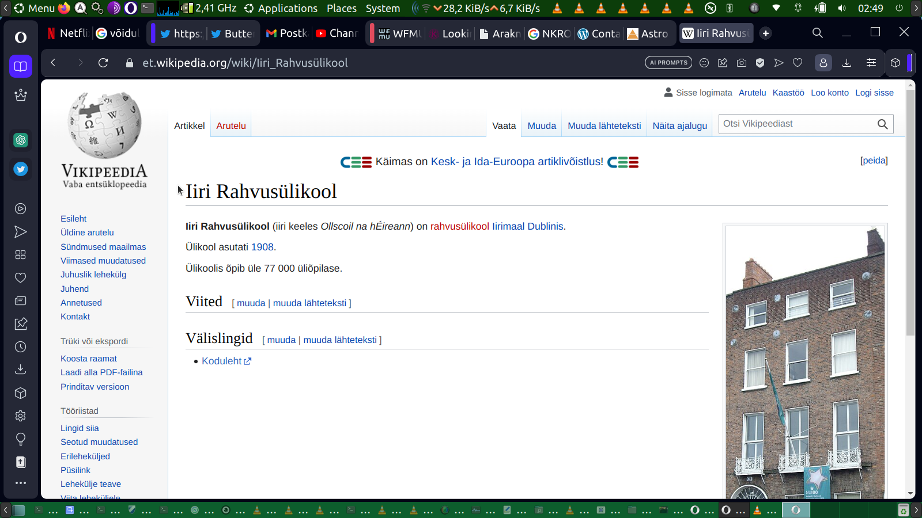
Task: Search open tabs with magnifier icon
Action: tap(817, 33)
